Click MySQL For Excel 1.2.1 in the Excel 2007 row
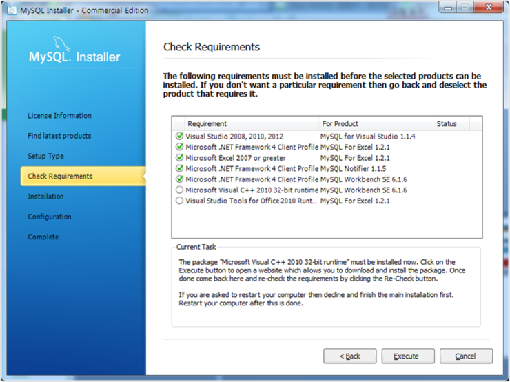 coord(355,158)
